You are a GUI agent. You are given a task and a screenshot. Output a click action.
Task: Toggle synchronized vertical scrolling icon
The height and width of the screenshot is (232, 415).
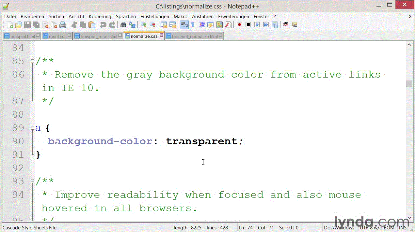(x=164, y=25)
